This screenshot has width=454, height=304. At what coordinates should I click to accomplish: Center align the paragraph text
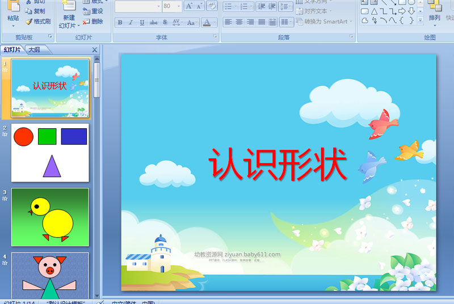click(x=239, y=22)
